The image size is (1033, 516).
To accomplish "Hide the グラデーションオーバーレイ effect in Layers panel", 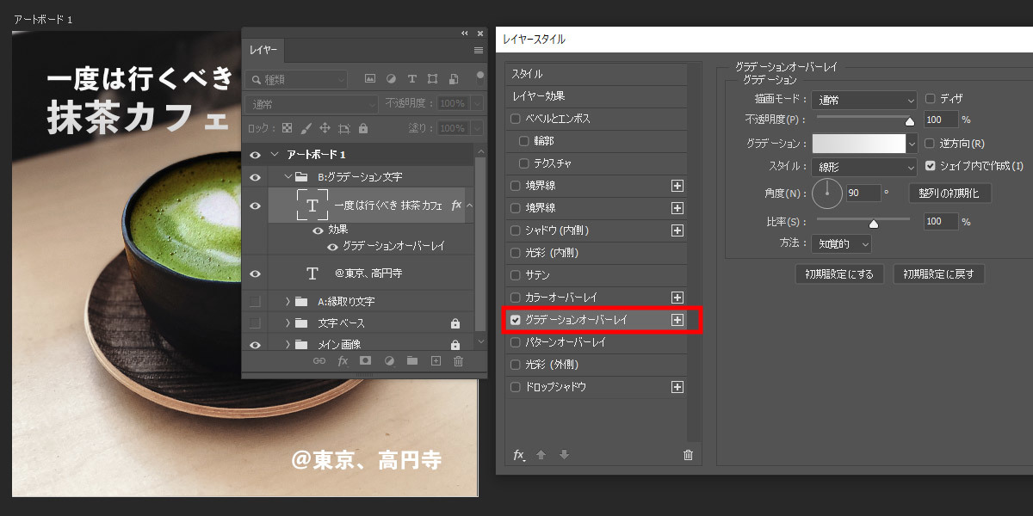I will [x=333, y=246].
